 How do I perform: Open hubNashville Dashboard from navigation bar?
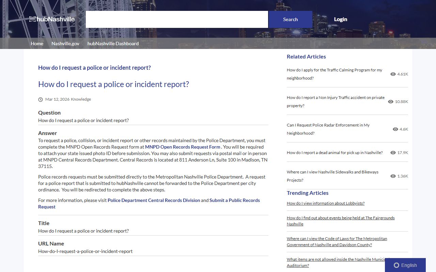[x=113, y=44]
